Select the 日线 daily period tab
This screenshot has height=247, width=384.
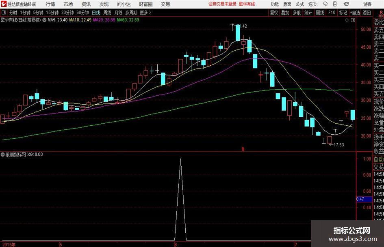point(96,13)
